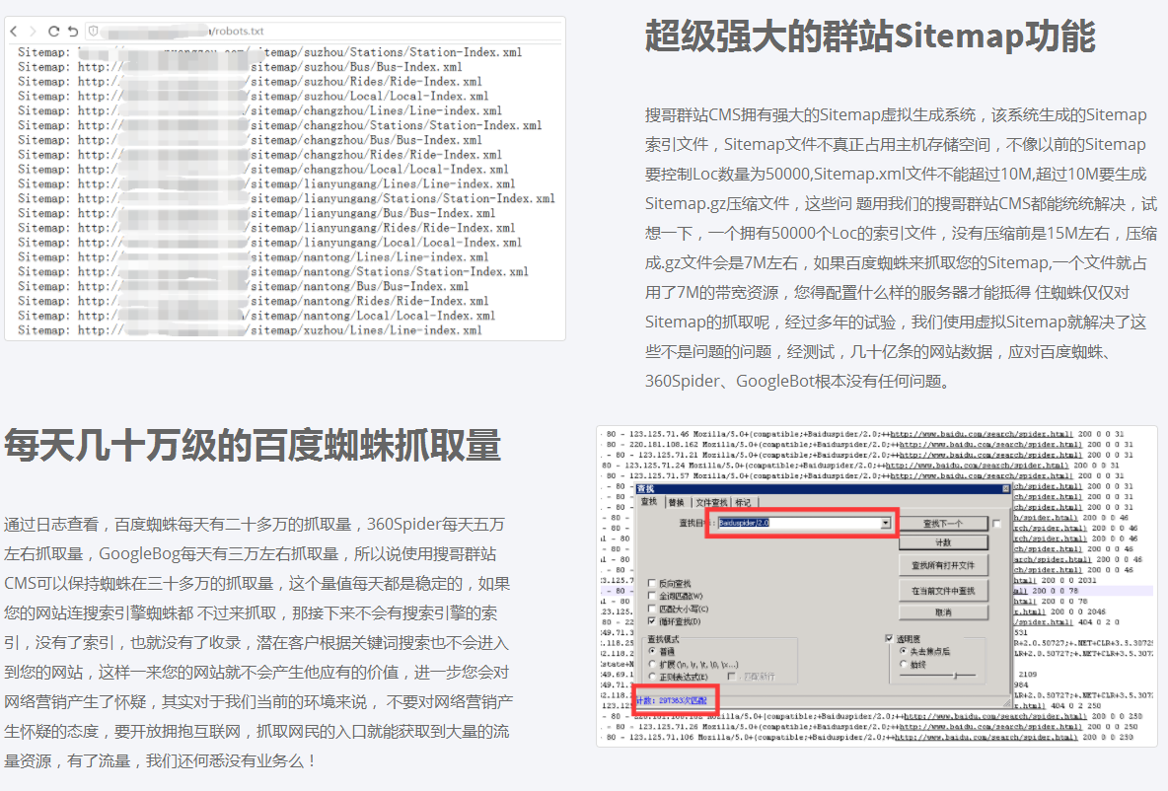Switch to the 文件查找 tab
Viewport: 1168px width, 791px height.
click(x=711, y=503)
